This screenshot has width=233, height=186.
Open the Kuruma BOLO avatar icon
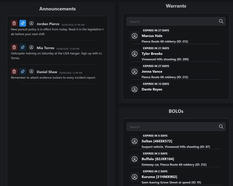click(134, 177)
